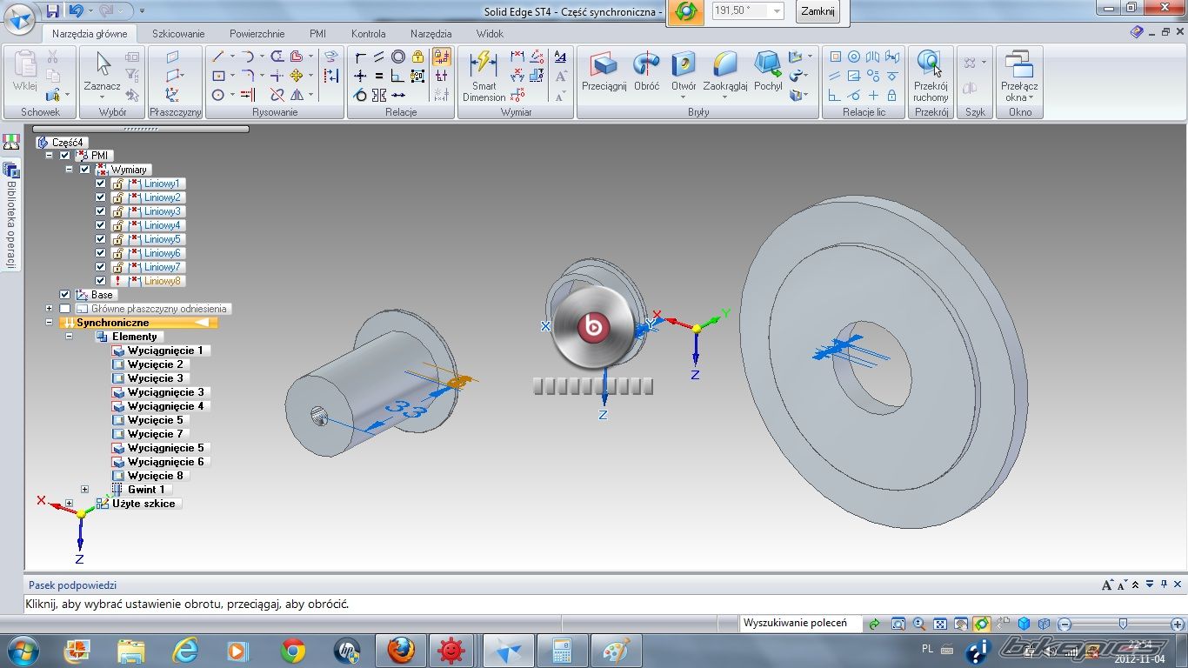Open the PMI ribbon tab

(317, 34)
